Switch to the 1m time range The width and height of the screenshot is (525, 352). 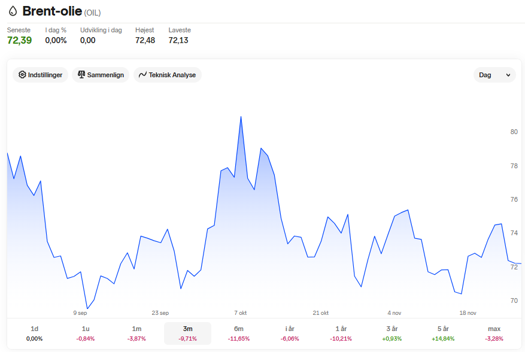coord(136,333)
